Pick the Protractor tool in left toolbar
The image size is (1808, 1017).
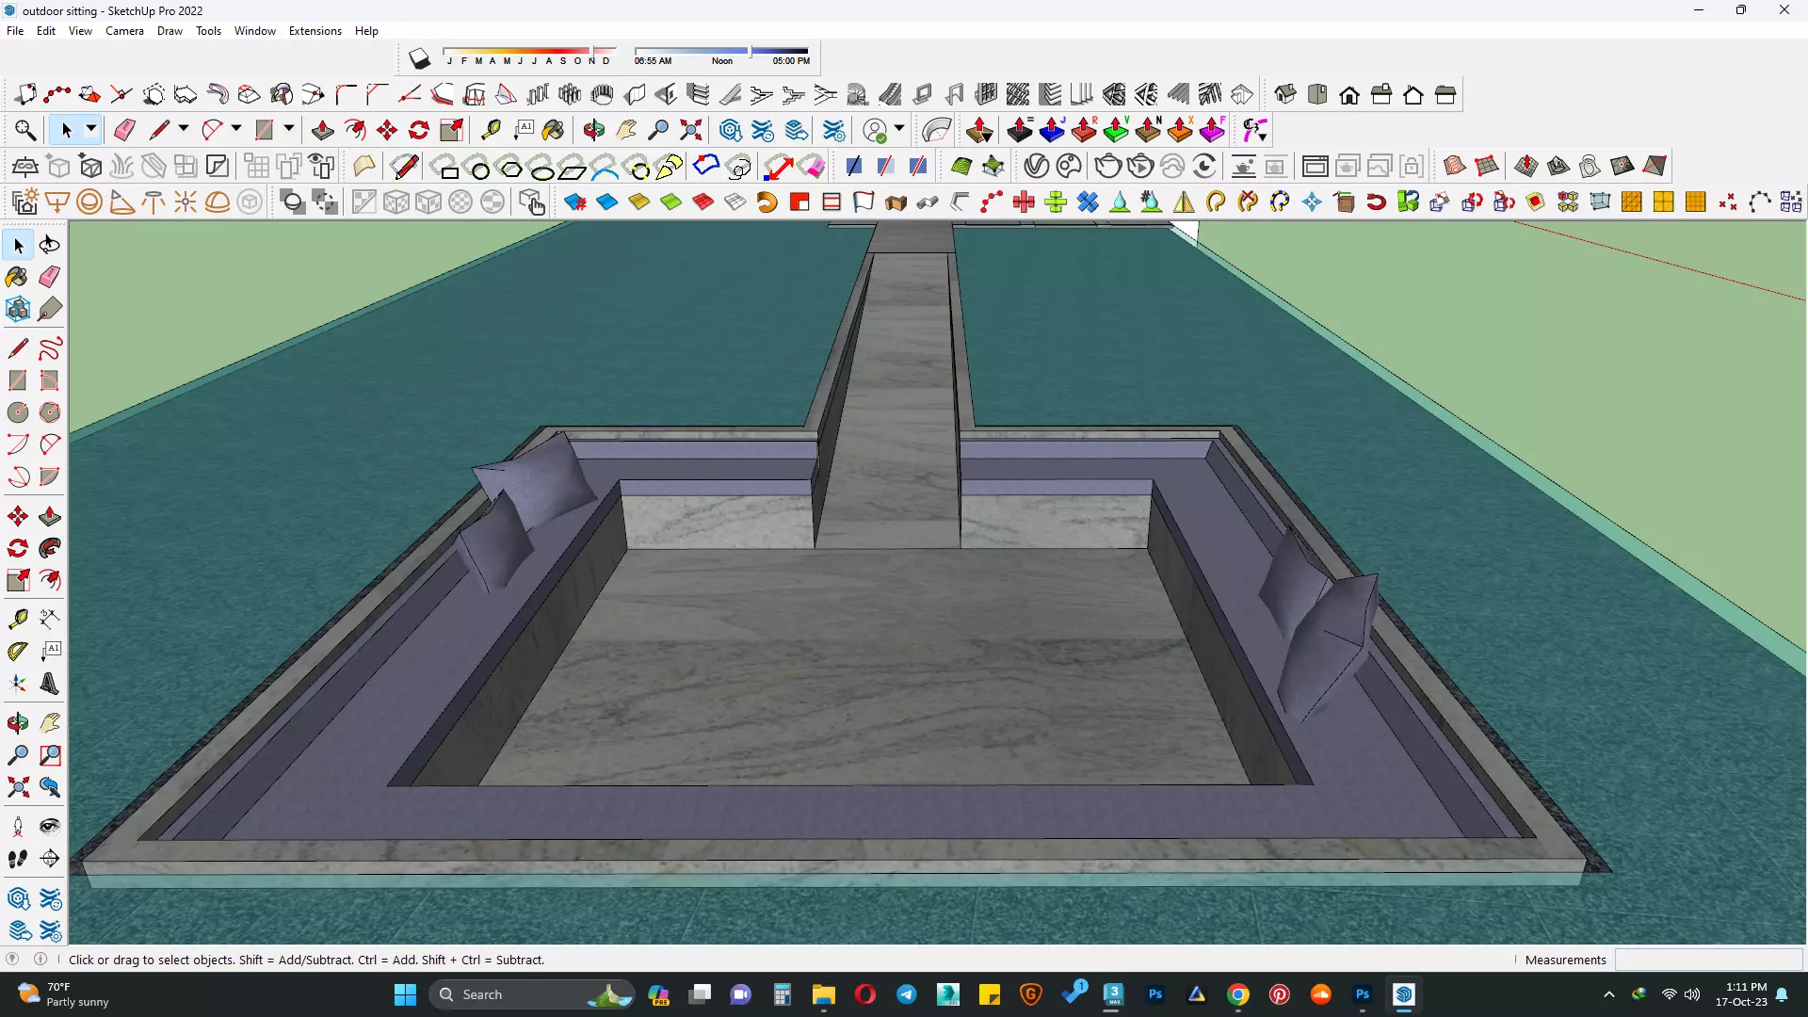click(x=18, y=651)
